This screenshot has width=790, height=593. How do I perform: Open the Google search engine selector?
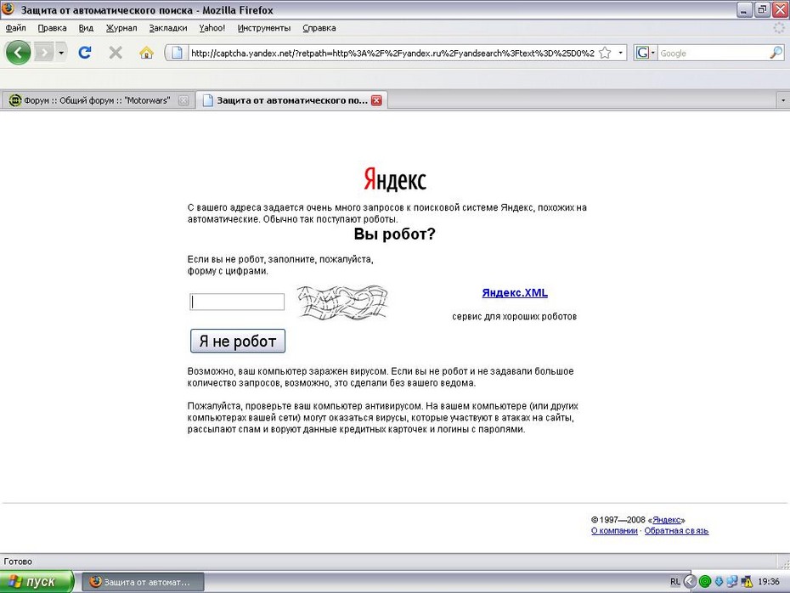coord(646,53)
